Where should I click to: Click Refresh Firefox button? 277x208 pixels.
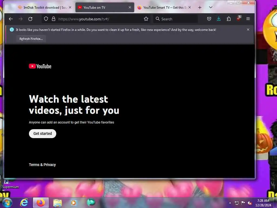(31, 39)
